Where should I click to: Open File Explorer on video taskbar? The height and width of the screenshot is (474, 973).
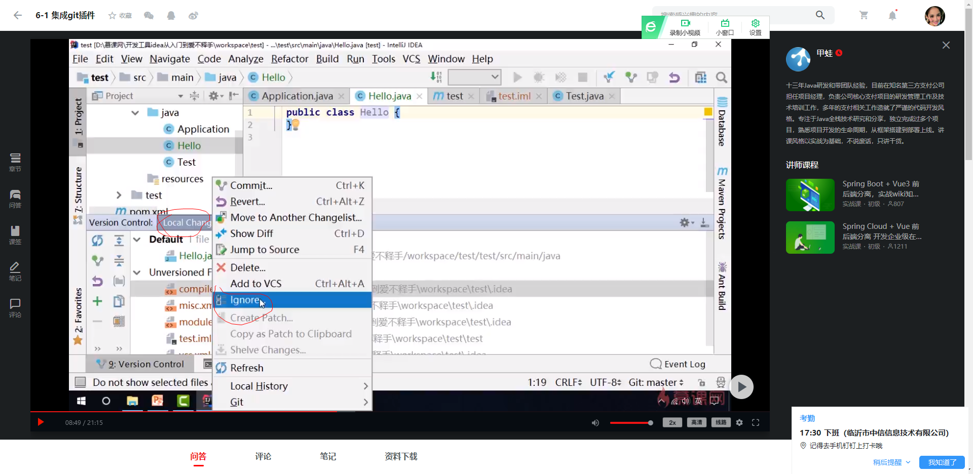[132, 401]
